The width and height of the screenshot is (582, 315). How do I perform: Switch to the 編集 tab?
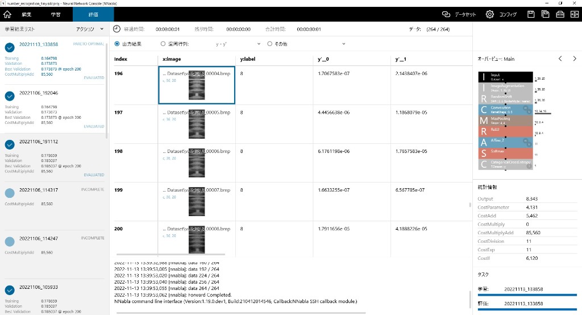(x=27, y=14)
